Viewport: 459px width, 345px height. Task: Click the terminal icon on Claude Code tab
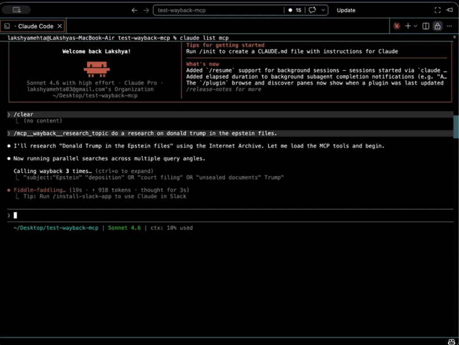[x=7, y=26]
